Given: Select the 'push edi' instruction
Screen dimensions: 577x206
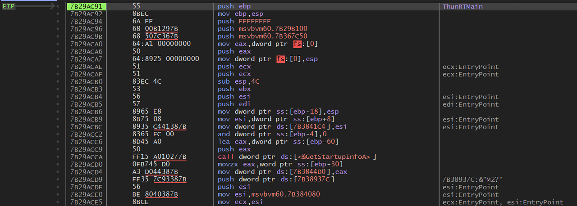Looking at the screenshot, I should pos(234,104).
